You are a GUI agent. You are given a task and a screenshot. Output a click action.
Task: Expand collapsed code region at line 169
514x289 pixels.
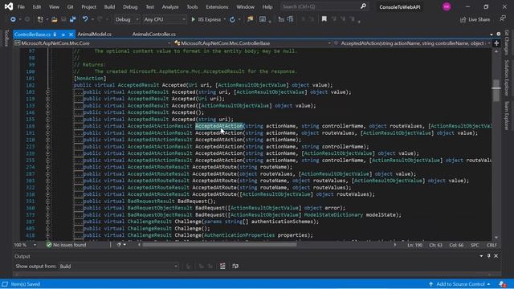[48, 126]
